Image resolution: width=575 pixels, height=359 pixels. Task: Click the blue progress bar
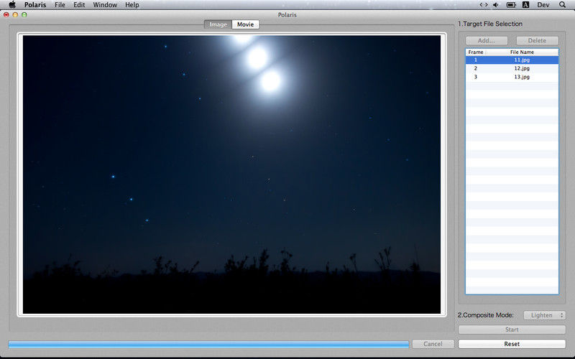(x=208, y=345)
